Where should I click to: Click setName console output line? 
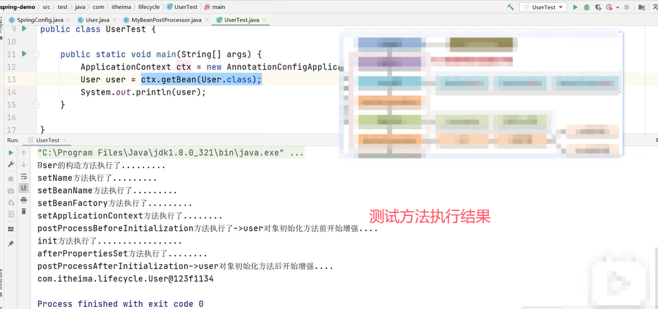tap(97, 178)
